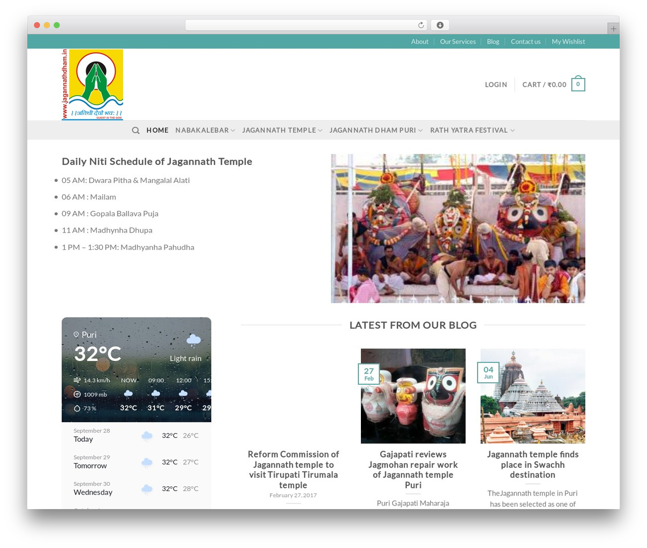Click the 'February 27, 2017' post date

(293, 495)
